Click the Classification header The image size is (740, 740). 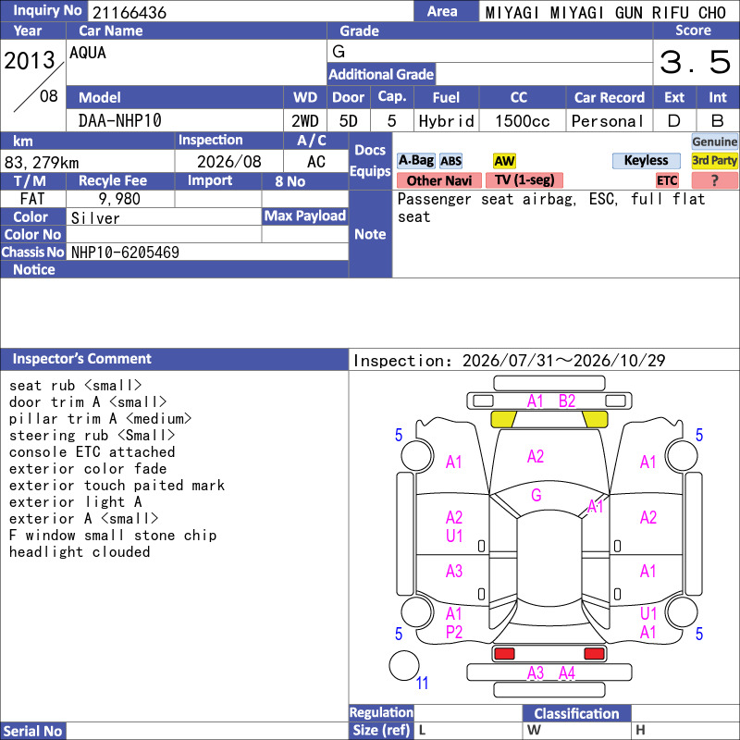click(576, 713)
